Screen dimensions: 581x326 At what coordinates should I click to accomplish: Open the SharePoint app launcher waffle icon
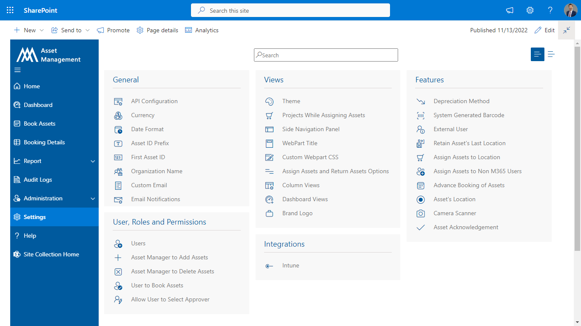point(10,10)
